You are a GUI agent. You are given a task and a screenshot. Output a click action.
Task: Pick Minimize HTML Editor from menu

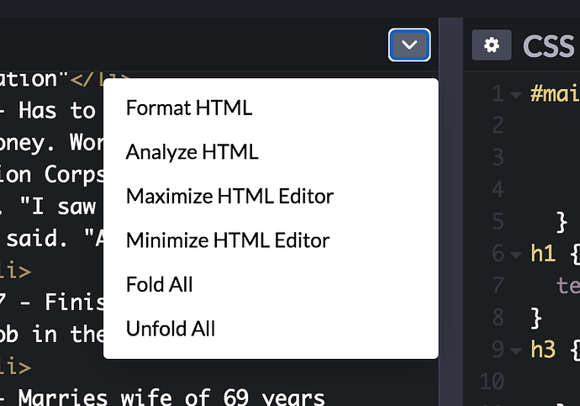(228, 240)
